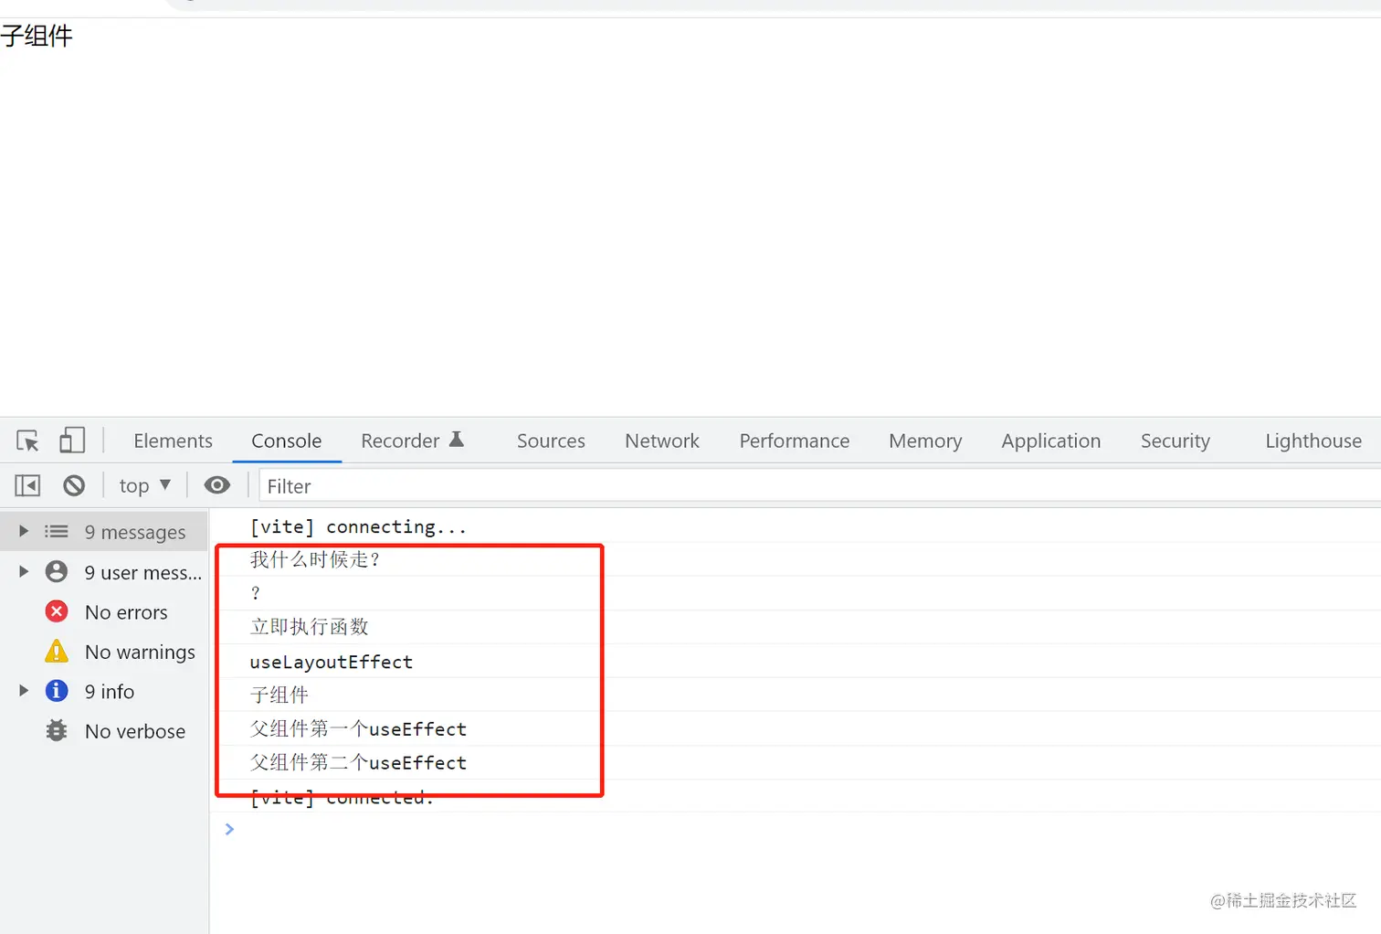Click the console prompt input line
1381x934 pixels.
click(x=795, y=829)
